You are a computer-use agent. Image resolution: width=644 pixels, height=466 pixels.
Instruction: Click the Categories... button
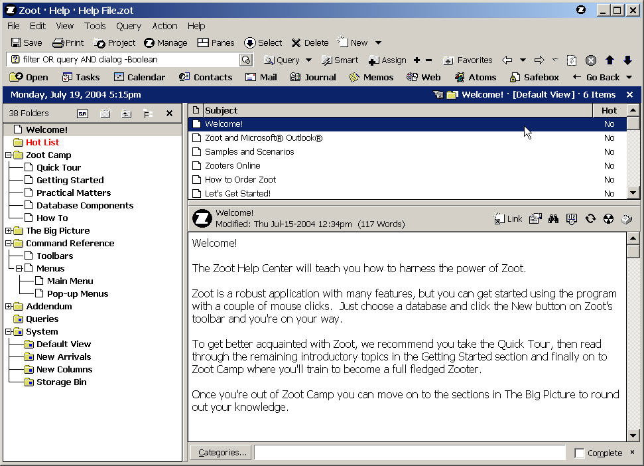[x=222, y=453]
